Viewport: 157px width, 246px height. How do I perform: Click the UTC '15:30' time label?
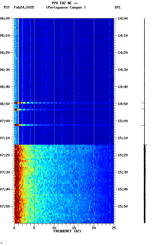coord(123,172)
